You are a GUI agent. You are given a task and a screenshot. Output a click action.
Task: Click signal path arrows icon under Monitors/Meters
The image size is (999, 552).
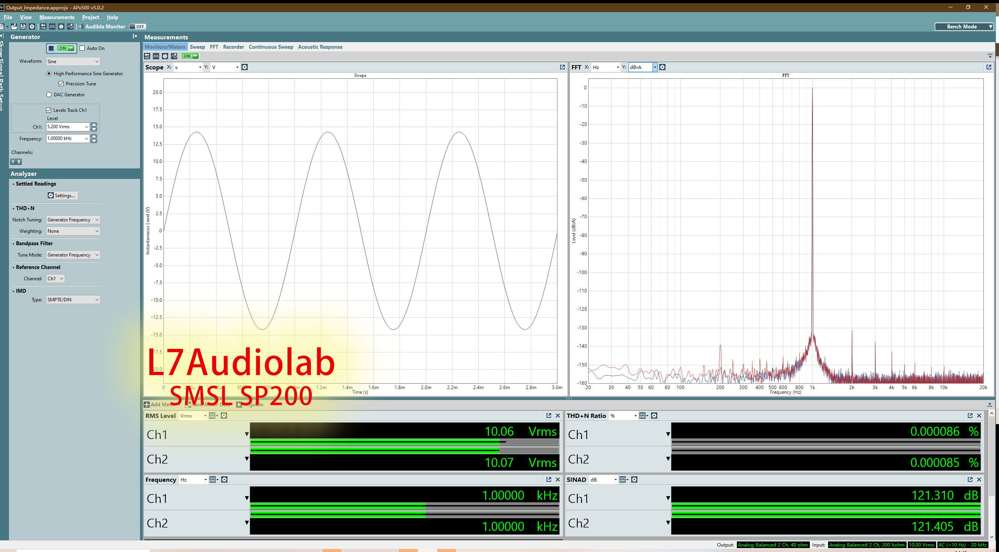pyautogui.click(x=147, y=56)
